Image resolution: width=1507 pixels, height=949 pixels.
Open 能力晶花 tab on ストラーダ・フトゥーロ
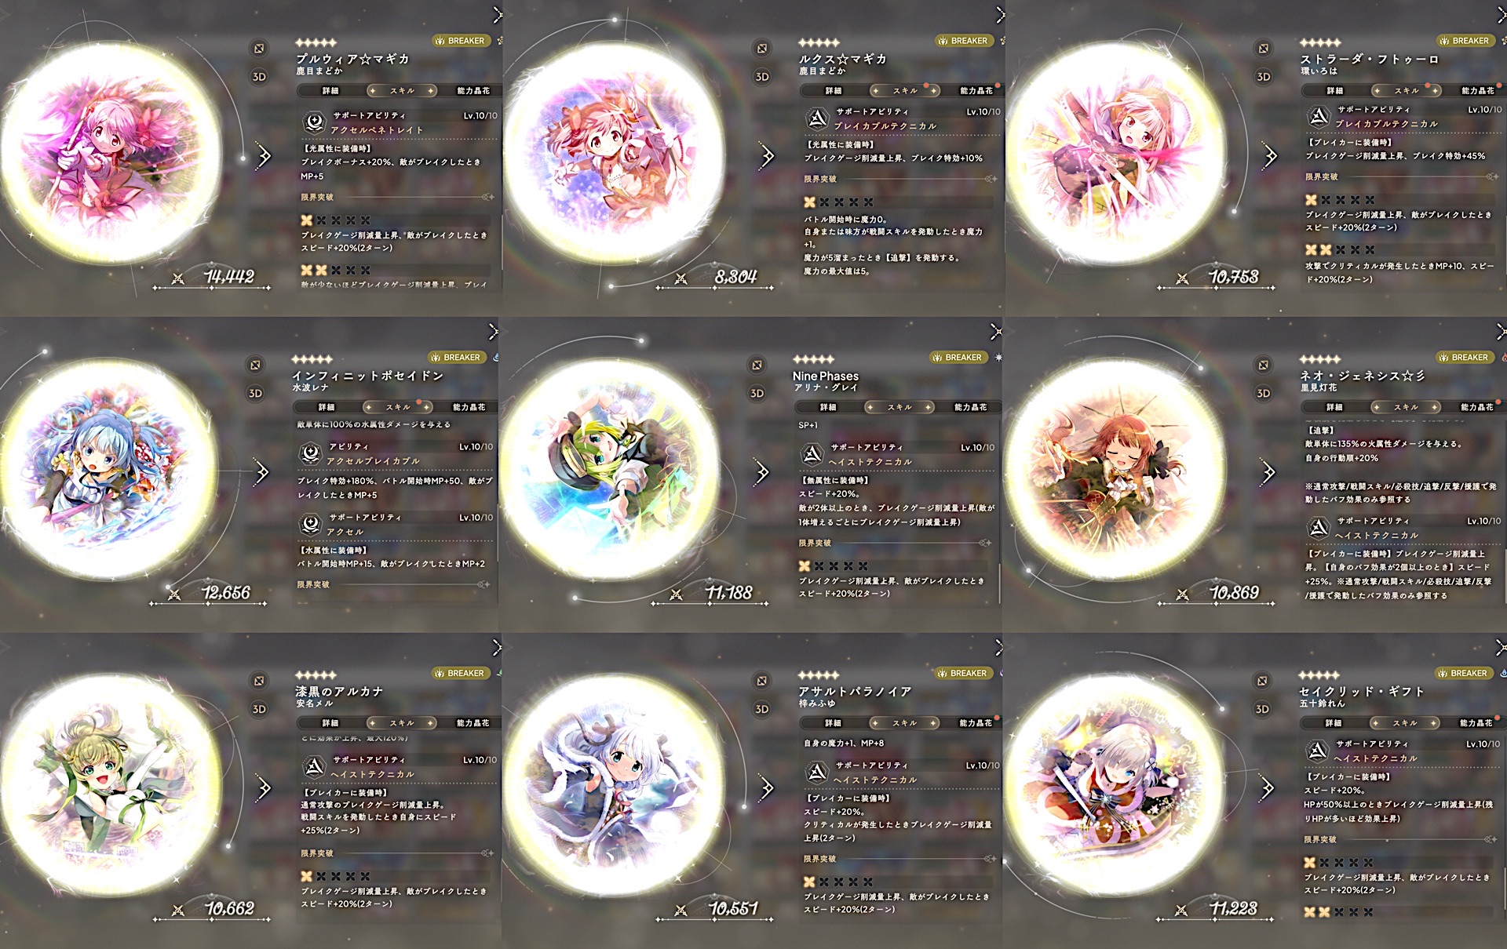click(1478, 91)
